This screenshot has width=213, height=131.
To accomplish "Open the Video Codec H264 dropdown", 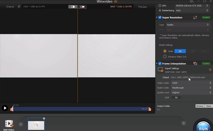I will [192, 83].
